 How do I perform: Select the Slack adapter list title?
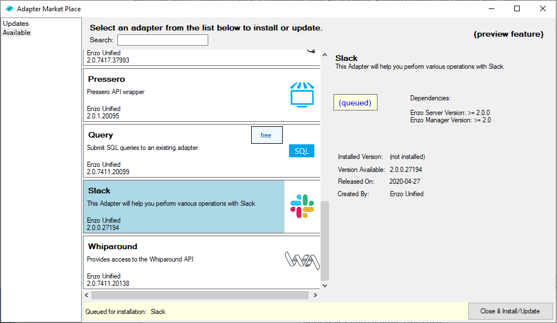[x=99, y=191]
